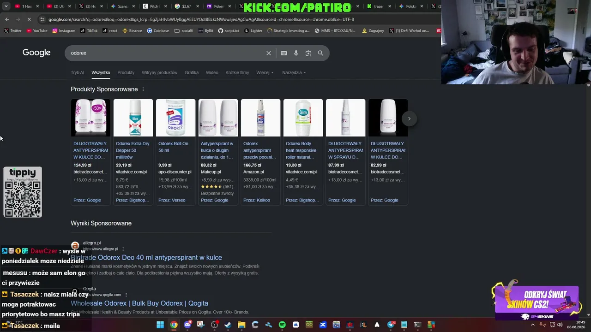Switch to the Tryb AI tab
Image resolution: width=591 pixels, height=332 pixels.
78,73
